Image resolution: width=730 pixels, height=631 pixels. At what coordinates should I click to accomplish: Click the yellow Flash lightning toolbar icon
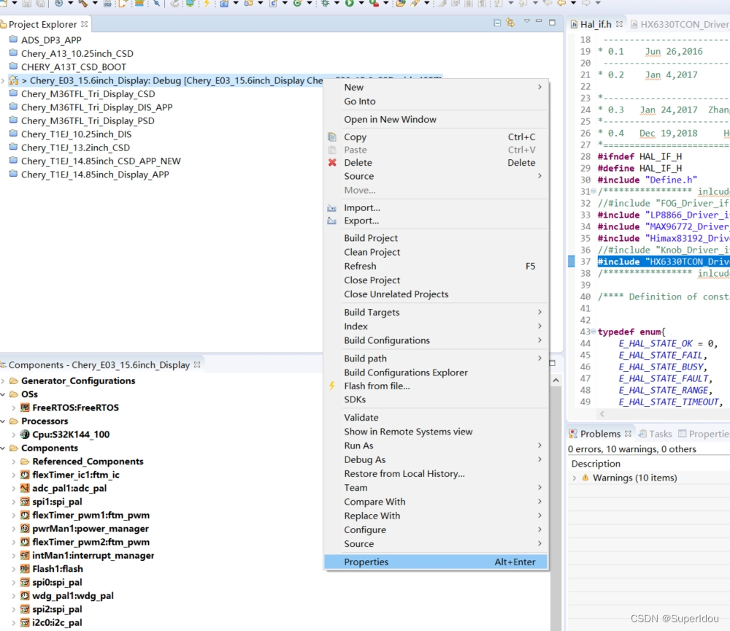[207, 3]
